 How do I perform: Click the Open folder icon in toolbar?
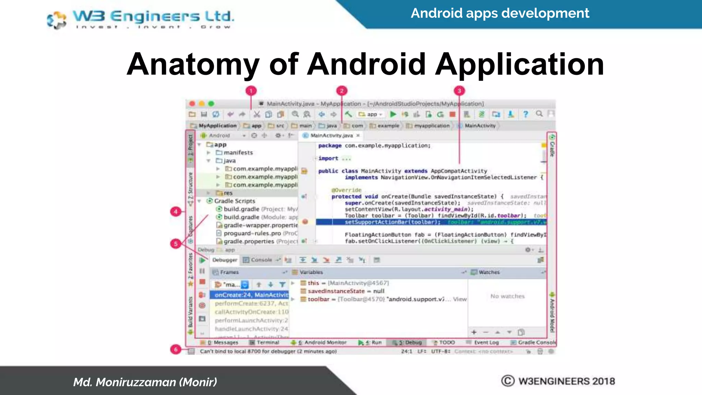point(192,114)
